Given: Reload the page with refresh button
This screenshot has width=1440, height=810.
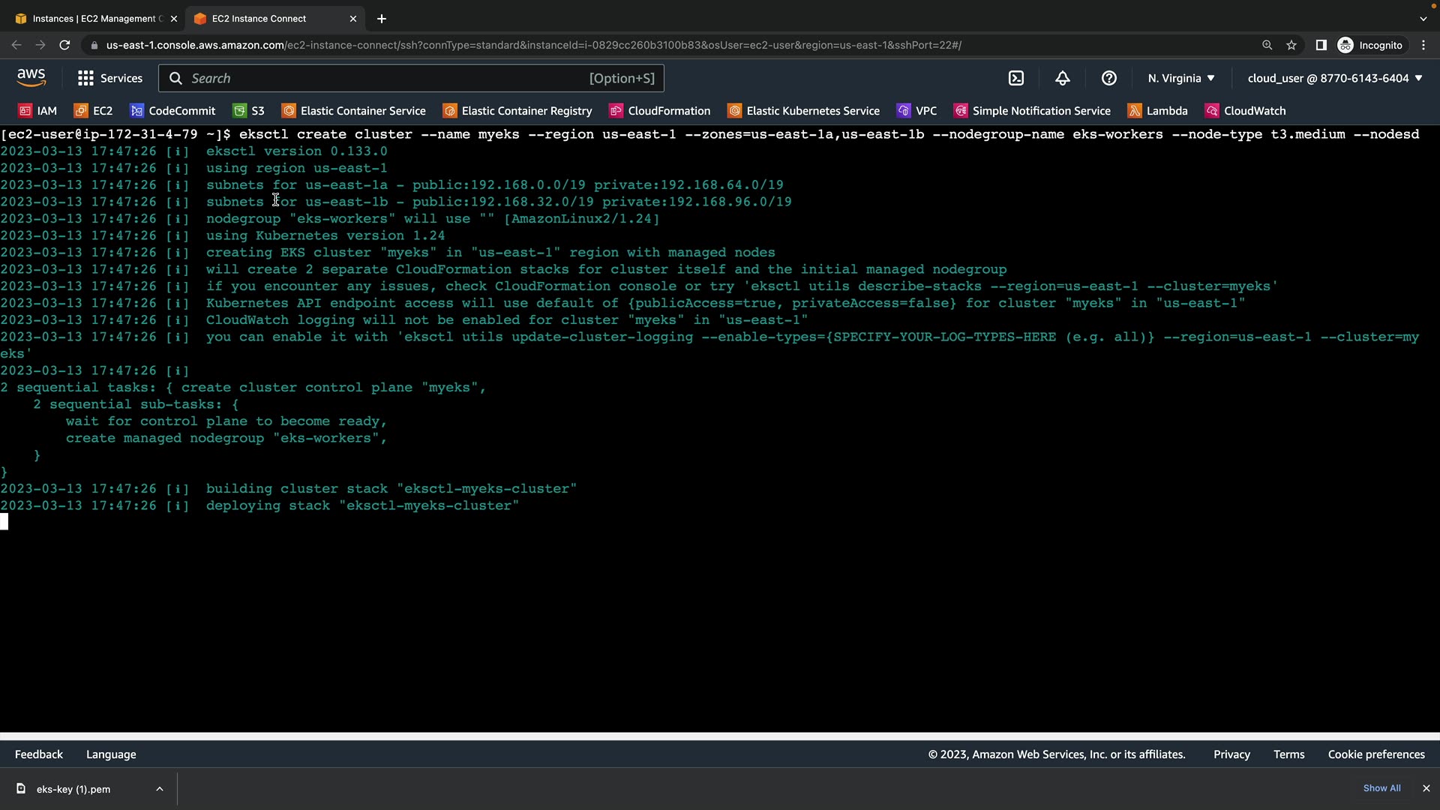Looking at the screenshot, I should coord(64,45).
